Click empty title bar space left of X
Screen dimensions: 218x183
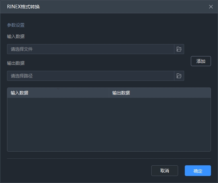click(134, 7)
